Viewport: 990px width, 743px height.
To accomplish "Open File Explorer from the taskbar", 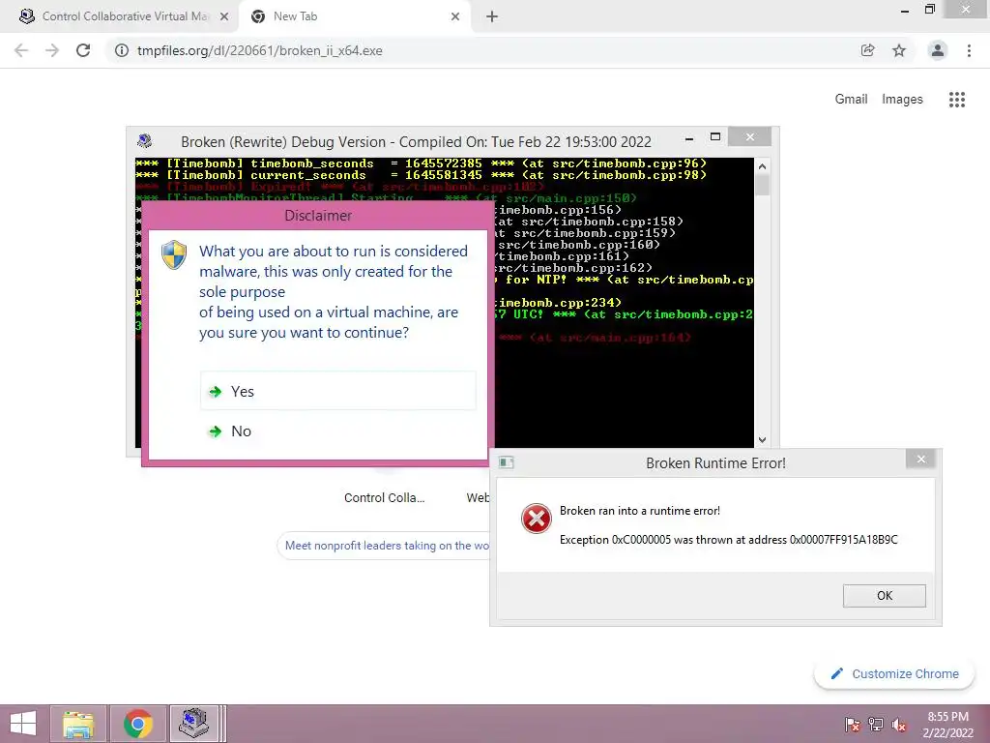I will click(78, 724).
